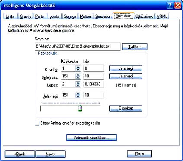Enable Show Animation after exporting to file

tap(37, 123)
